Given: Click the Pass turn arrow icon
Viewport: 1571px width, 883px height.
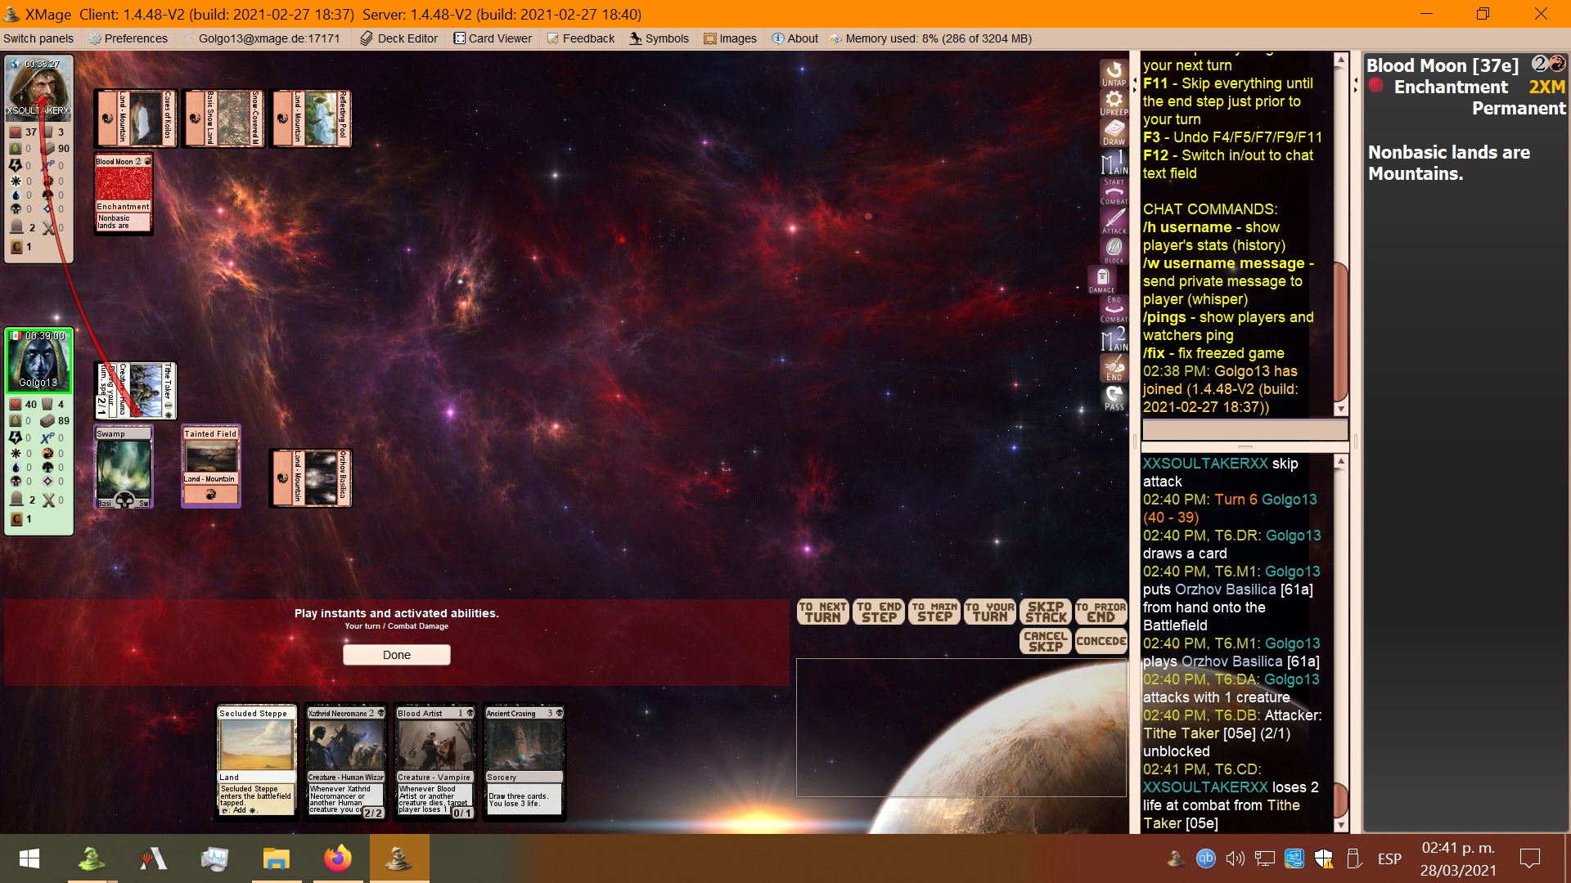Looking at the screenshot, I should click(1114, 397).
